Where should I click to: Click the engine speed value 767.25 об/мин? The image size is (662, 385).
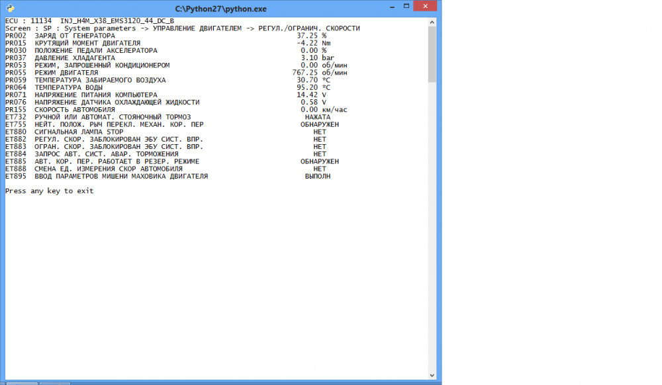[320, 73]
